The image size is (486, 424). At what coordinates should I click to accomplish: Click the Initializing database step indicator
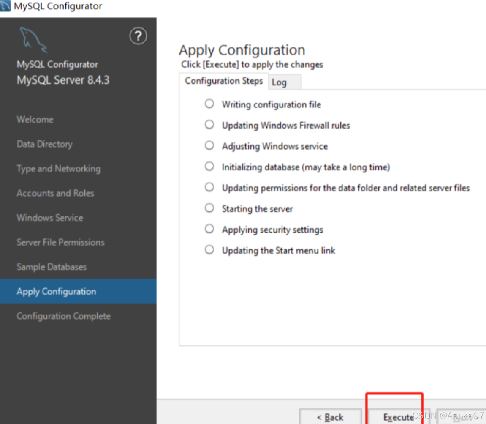(209, 166)
